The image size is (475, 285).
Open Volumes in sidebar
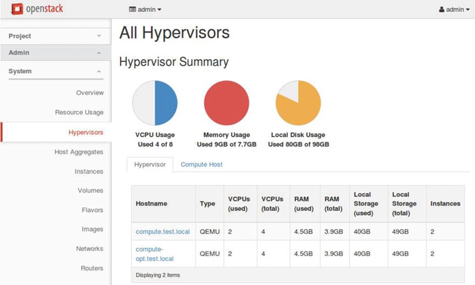coord(90,191)
